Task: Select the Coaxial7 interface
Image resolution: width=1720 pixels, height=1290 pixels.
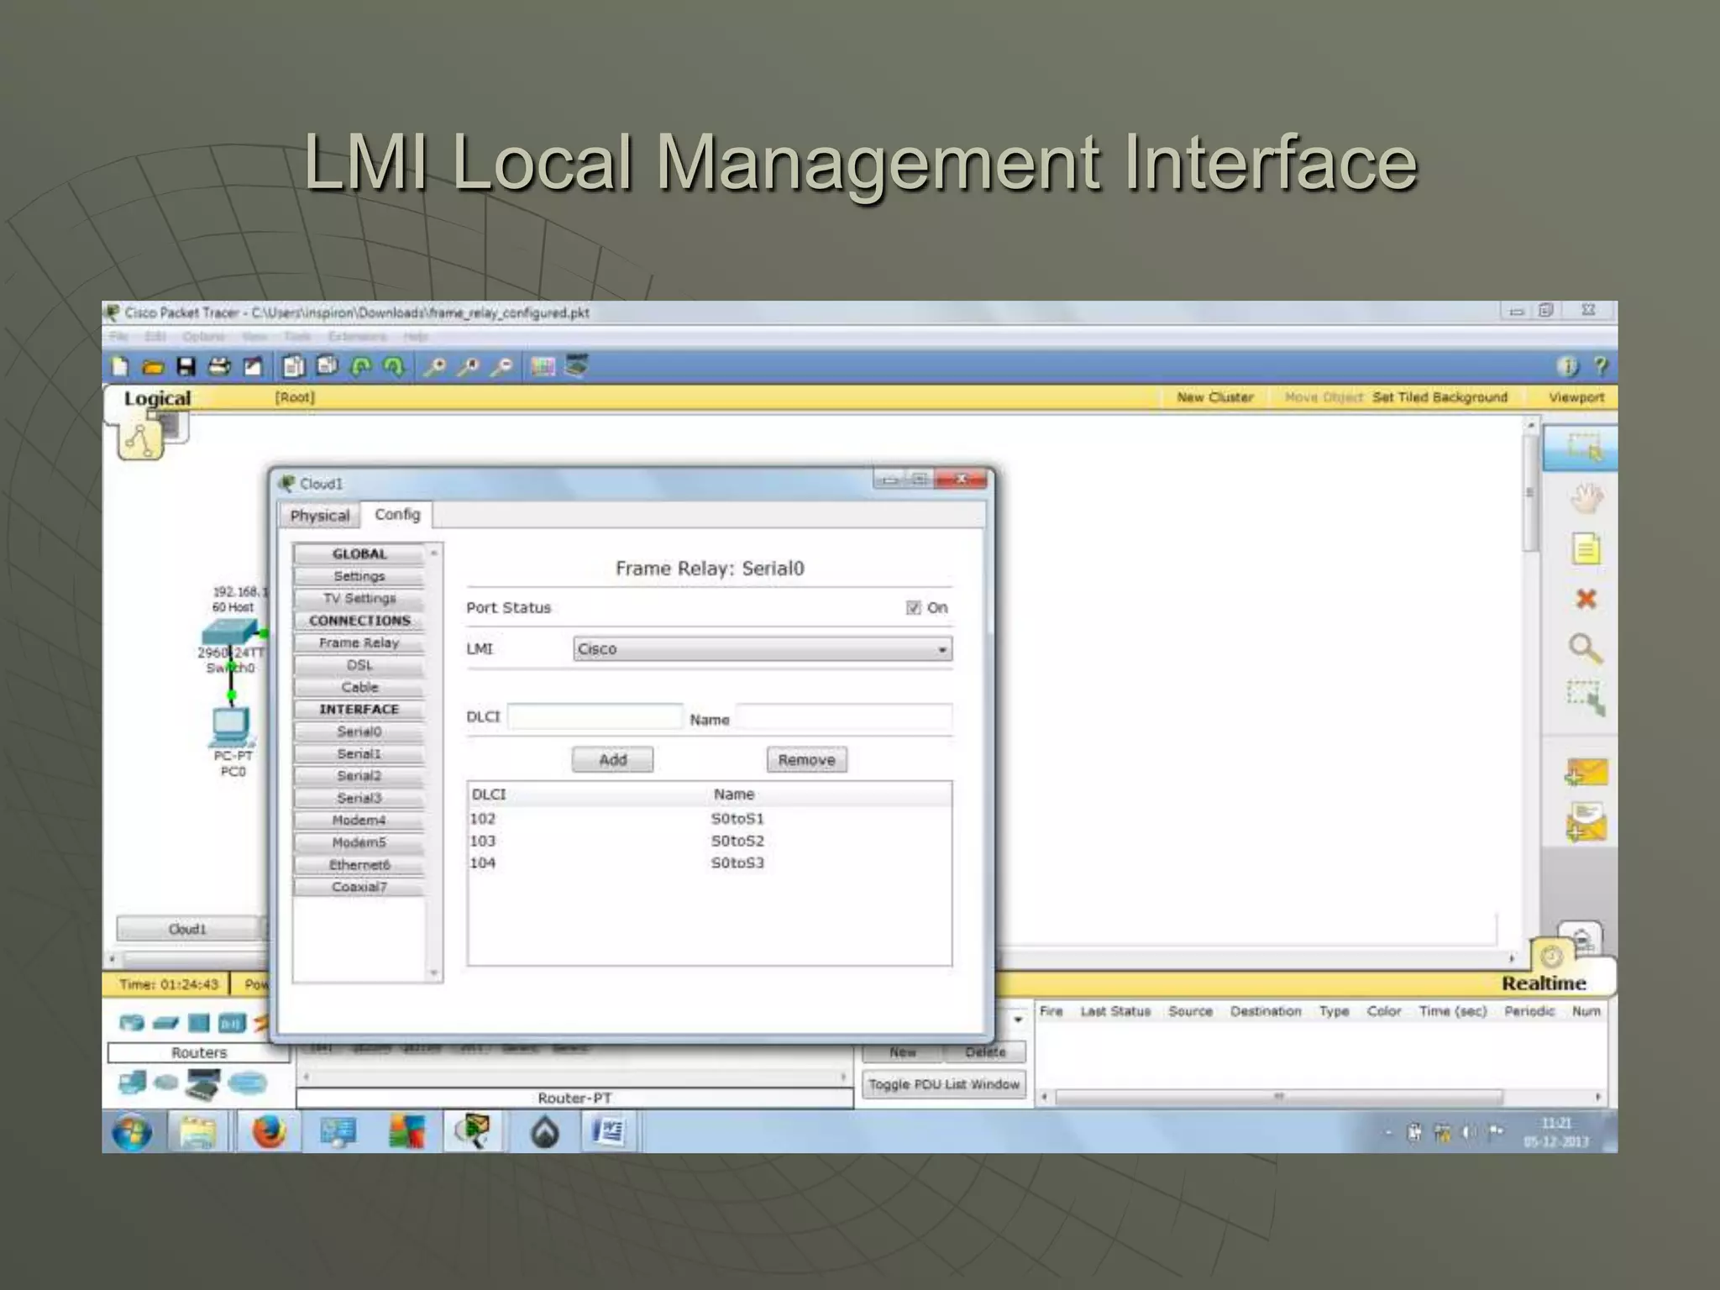Action: (x=359, y=887)
